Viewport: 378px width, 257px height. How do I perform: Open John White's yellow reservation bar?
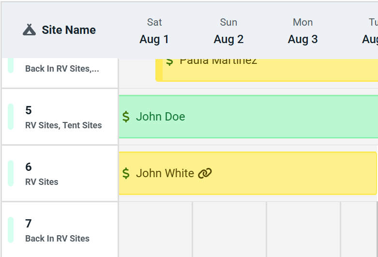(248, 173)
